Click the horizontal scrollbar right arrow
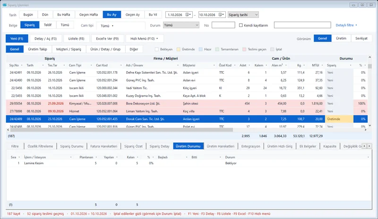 365,130
